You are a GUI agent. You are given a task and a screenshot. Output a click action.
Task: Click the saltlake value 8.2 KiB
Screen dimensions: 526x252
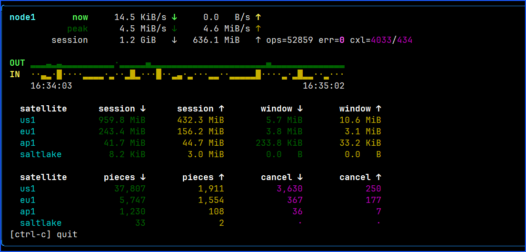[128, 155]
